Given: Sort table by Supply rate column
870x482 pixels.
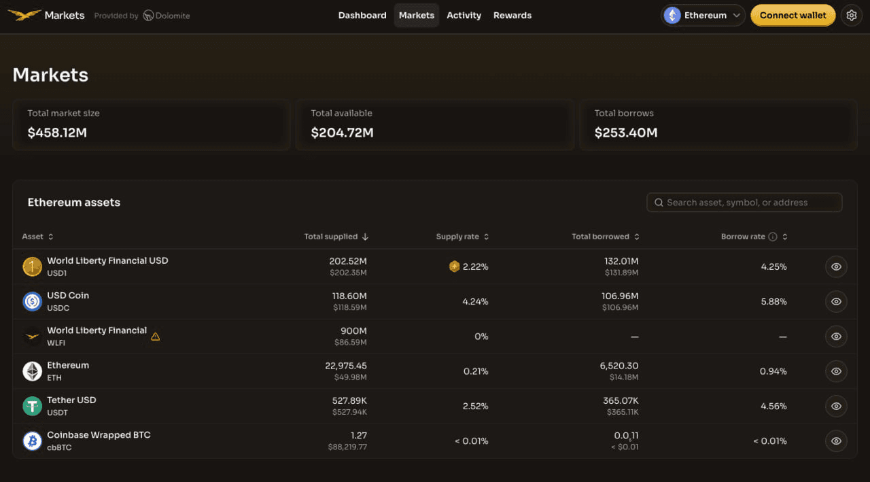Looking at the screenshot, I should click(462, 237).
